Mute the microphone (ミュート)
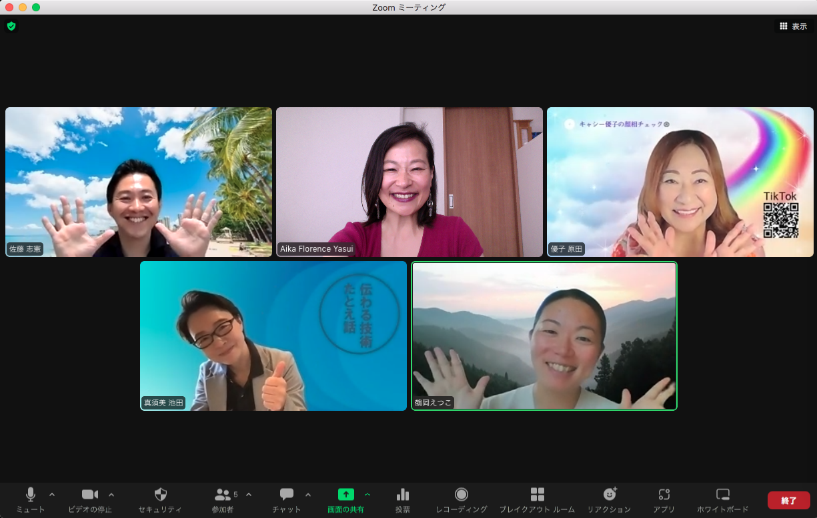Image resolution: width=817 pixels, height=518 pixels. [30, 495]
